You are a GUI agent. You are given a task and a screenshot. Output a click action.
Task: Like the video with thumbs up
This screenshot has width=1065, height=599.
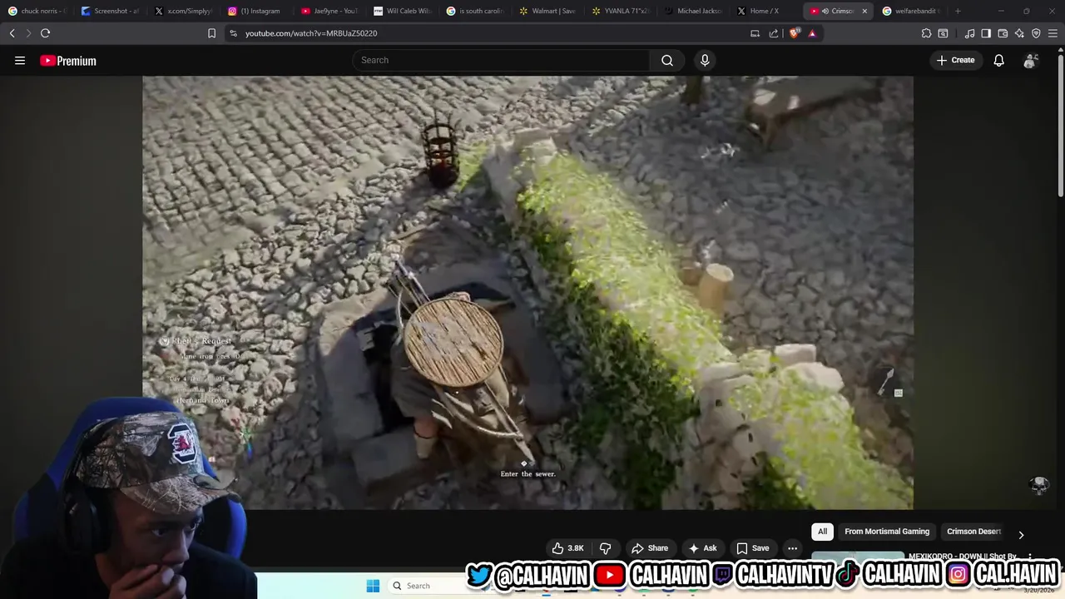coord(567,548)
